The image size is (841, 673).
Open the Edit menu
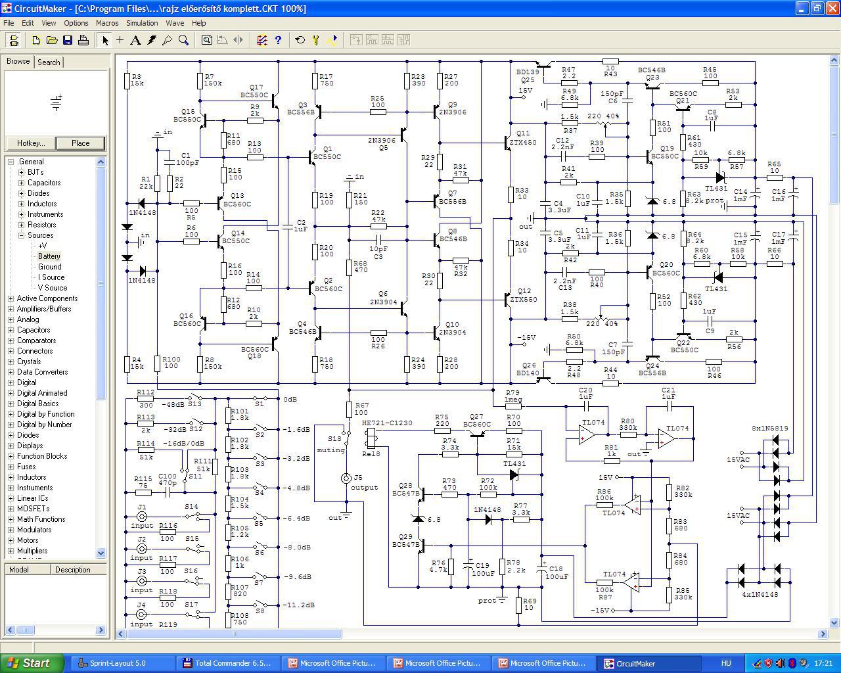(x=28, y=23)
